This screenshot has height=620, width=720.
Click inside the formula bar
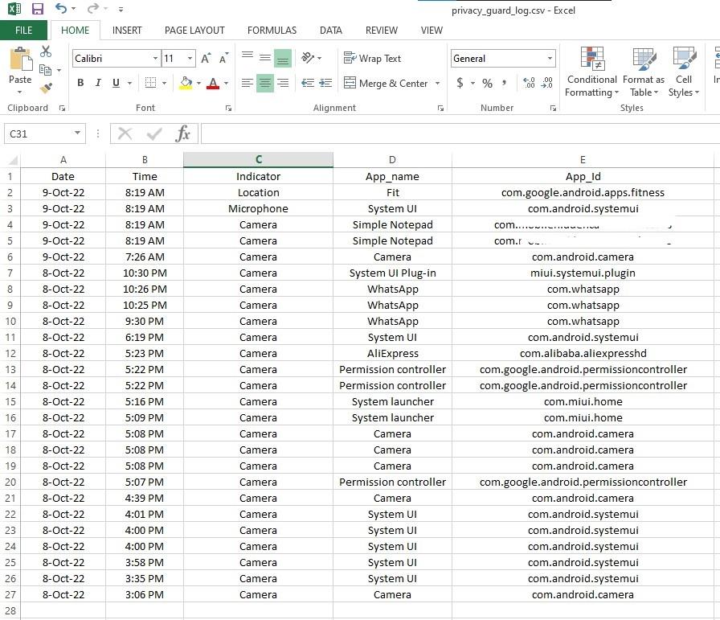tap(460, 133)
